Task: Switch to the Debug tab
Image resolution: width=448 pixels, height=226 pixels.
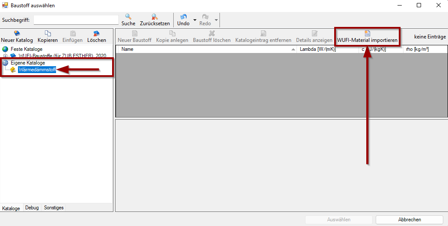Action: coord(32,208)
